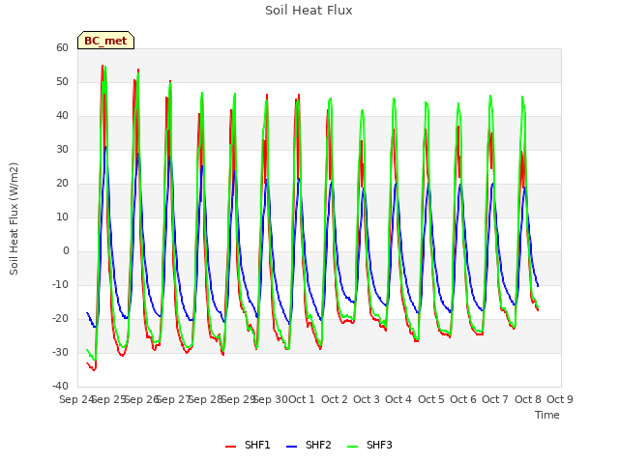Click the Oct 1 x-axis tick label

pyautogui.click(x=302, y=399)
